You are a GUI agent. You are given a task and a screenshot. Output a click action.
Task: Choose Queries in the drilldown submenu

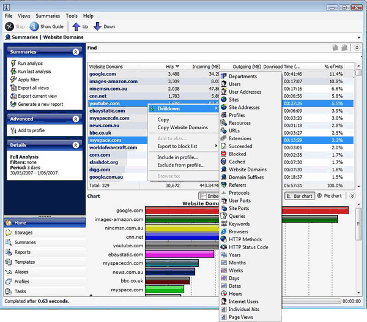(x=250, y=216)
